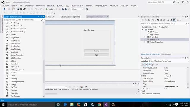This screenshot has height=107, width=190.
Task: Toggle Preview Selected Items in Explorador de soluciones
Action: pyautogui.click(x=174, y=20)
